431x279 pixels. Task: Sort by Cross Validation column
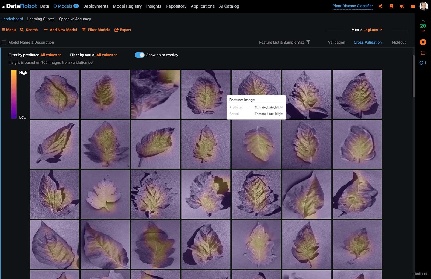[368, 42]
